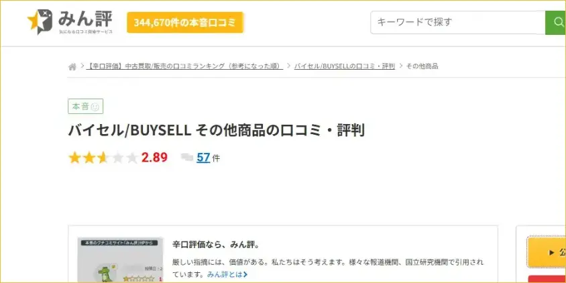Image resolution: width=566 pixels, height=283 pixels.
Task: Click the smiley face in 本音 badge
Action: click(x=95, y=107)
